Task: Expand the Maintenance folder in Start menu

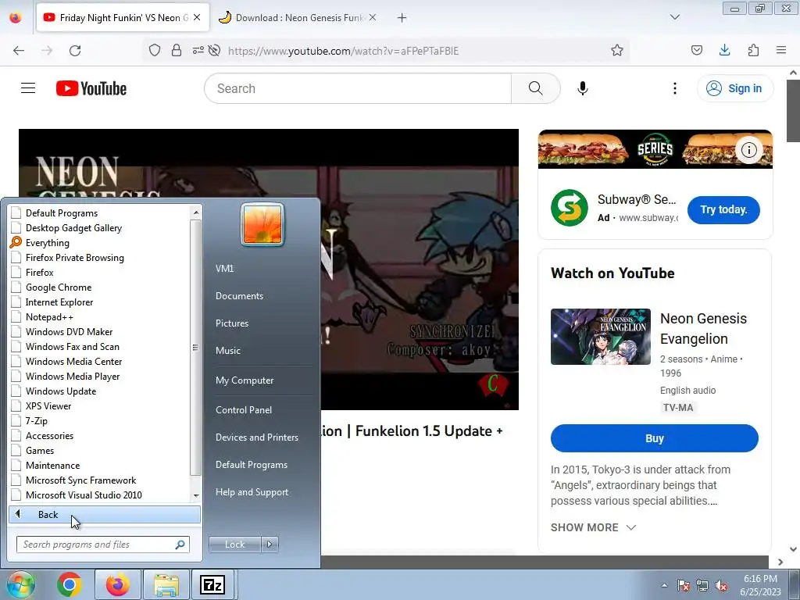Action: (x=52, y=466)
